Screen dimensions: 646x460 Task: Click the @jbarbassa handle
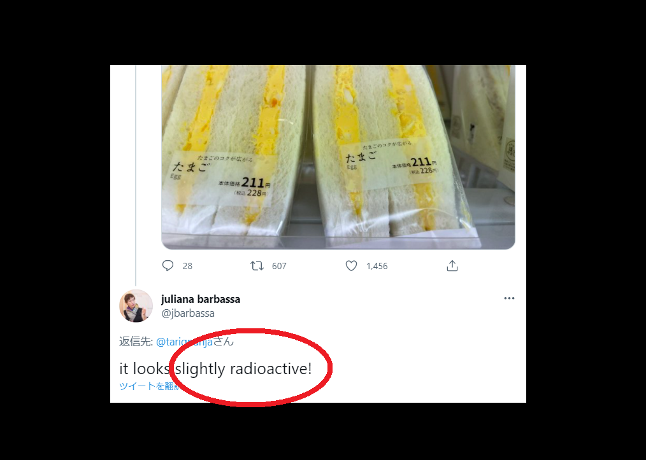[x=188, y=313]
